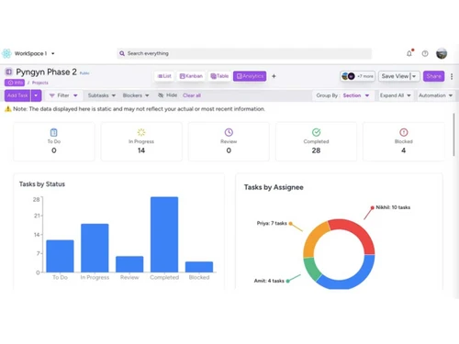This screenshot has height=344, width=459.
Task: Add a new view with plus icon
Action: point(274,76)
